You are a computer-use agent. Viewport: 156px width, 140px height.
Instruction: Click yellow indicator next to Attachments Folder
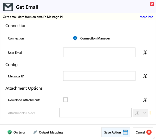tap(150, 113)
